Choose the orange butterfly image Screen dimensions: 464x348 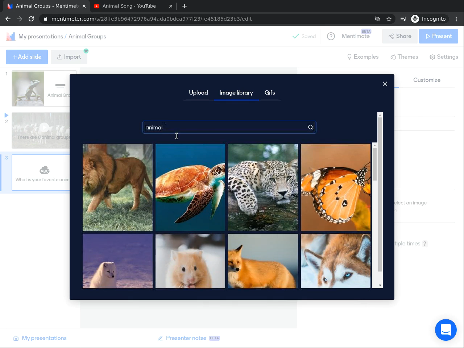[x=336, y=187]
